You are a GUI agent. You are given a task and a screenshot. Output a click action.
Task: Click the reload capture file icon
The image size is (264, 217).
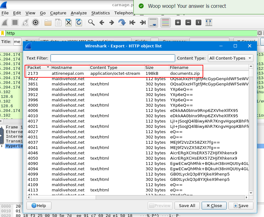click(x=79, y=22)
